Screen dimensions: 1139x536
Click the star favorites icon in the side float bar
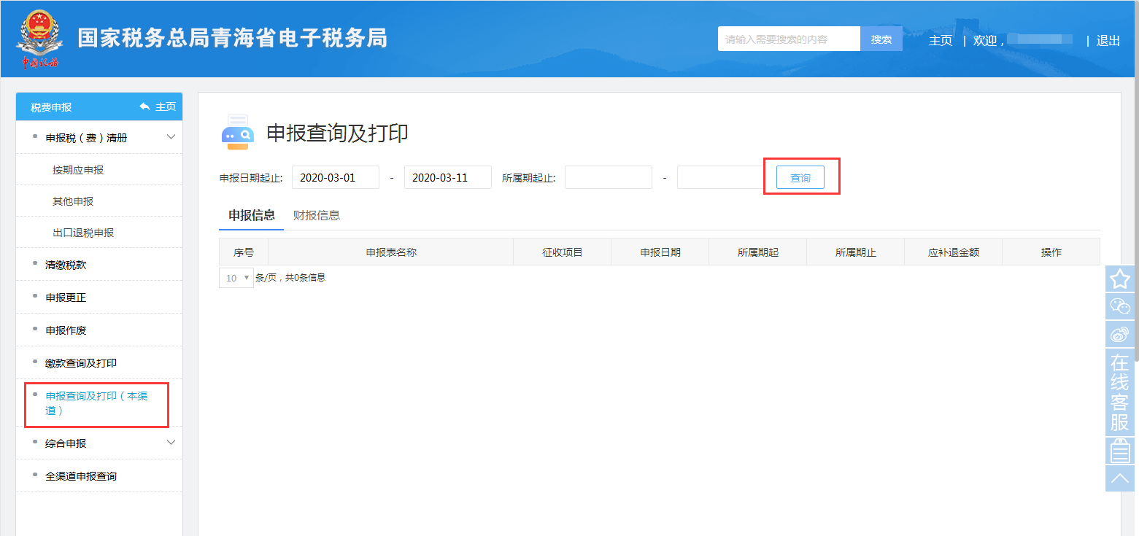pos(1120,279)
